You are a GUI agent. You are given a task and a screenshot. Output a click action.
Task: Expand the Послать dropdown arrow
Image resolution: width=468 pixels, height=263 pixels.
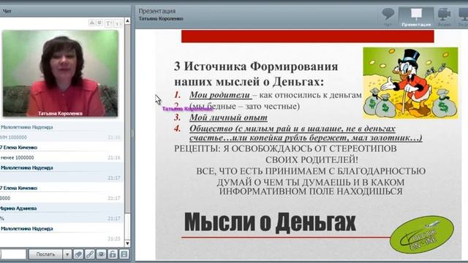pos(67,254)
